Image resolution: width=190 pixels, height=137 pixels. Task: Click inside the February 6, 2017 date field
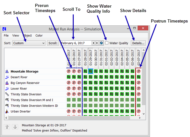coord(76,43)
